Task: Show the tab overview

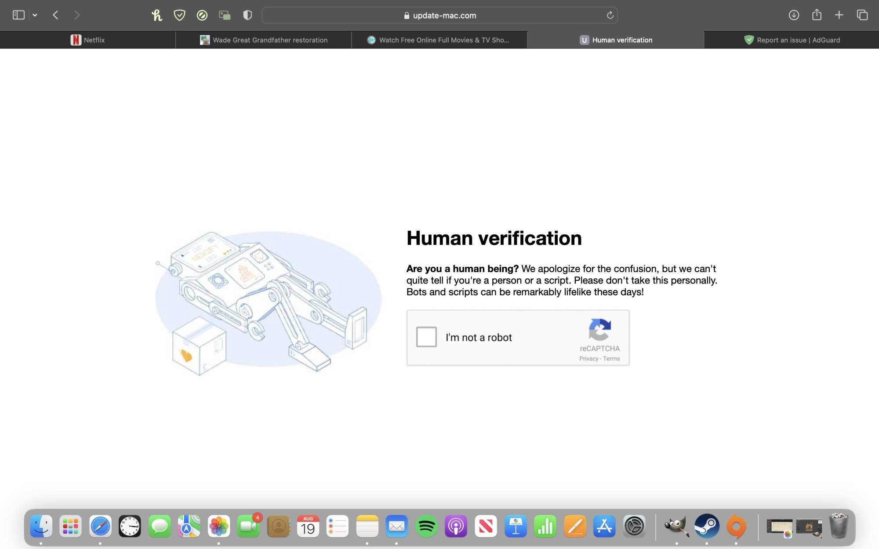Action: click(x=861, y=15)
